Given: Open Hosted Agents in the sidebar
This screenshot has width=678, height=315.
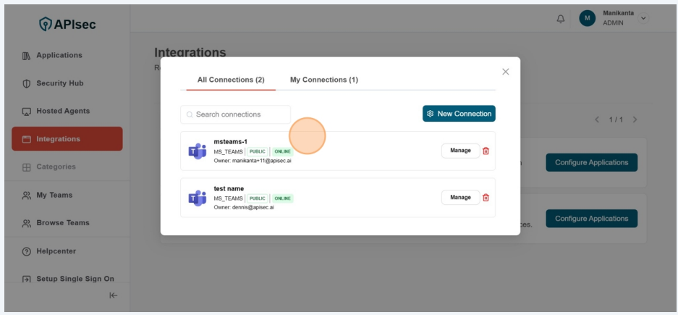Looking at the screenshot, I should [63, 111].
